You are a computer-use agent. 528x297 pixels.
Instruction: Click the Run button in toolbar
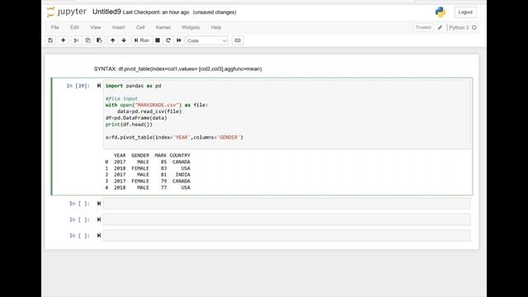[x=142, y=40]
